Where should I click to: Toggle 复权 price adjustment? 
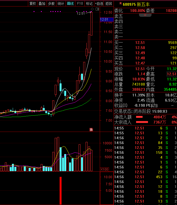(33, 4)
